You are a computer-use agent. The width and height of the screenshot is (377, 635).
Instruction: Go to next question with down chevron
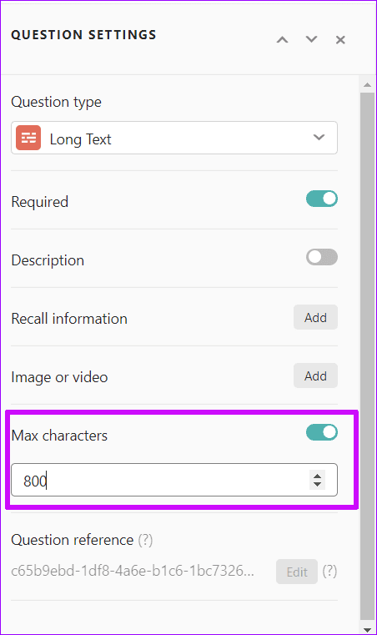click(x=311, y=39)
